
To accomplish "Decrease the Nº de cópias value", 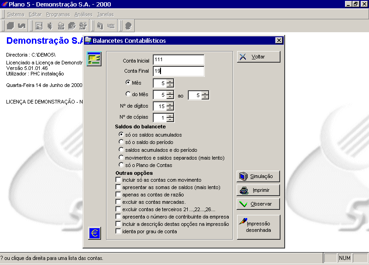I will pos(170,120).
